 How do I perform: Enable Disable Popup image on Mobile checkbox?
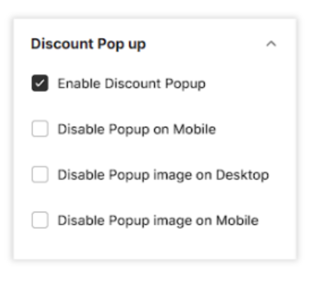click(40, 220)
